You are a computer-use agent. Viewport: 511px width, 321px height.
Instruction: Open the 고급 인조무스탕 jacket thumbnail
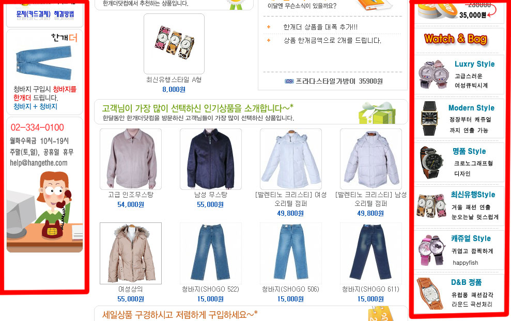click(x=131, y=159)
